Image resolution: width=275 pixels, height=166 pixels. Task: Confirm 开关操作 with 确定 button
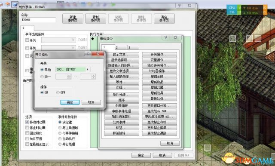70,102
